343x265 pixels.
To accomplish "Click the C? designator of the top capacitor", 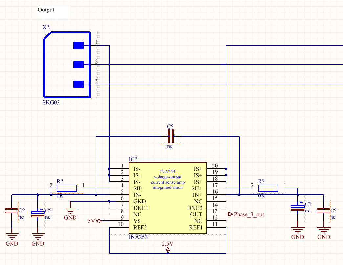I will [170, 126].
